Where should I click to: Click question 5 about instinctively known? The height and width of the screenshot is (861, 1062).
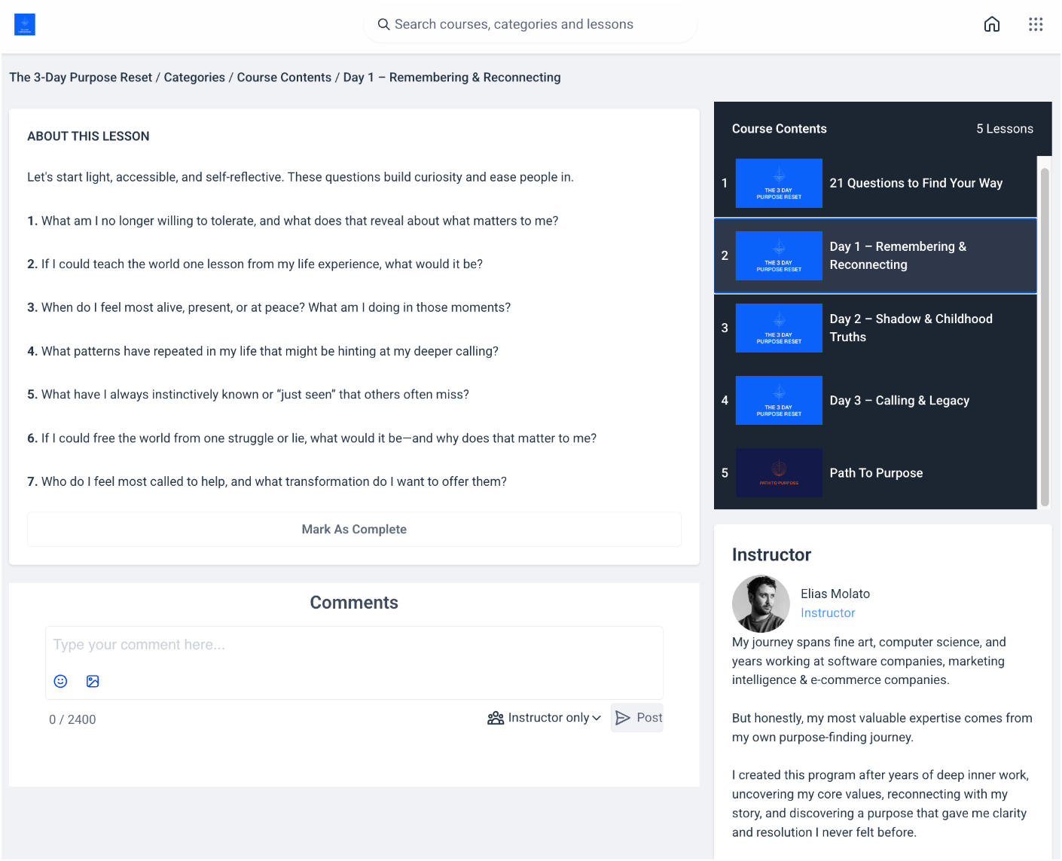click(x=249, y=395)
